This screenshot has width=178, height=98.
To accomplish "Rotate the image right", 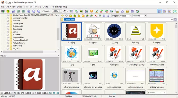I will point(107,11).
